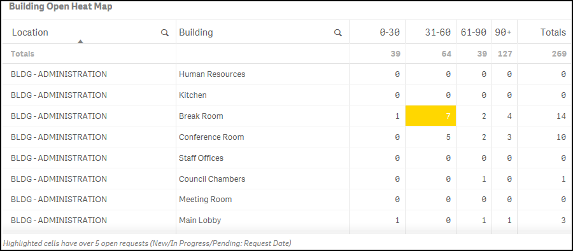The width and height of the screenshot is (573, 251).
Task: Open search icon in Building column
Action: (338, 33)
